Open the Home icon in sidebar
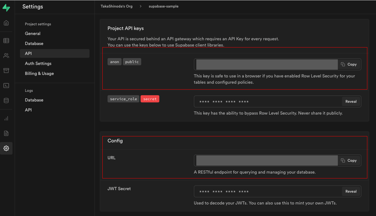The width and height of the screenshot is (376, 216). (x=6, y=23)
